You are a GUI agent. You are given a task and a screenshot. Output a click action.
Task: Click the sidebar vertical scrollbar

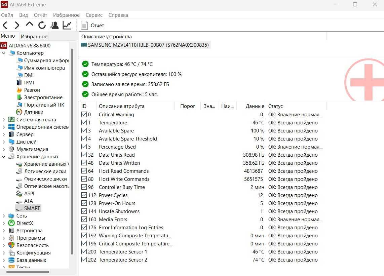point(72,151)
